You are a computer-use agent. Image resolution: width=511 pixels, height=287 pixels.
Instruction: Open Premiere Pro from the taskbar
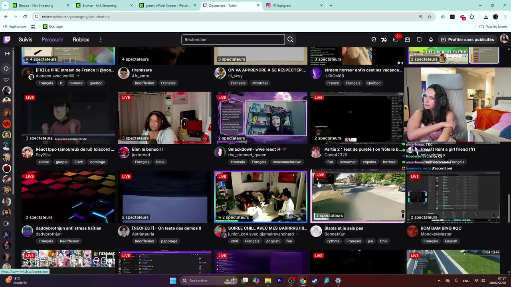pos(280,281)
